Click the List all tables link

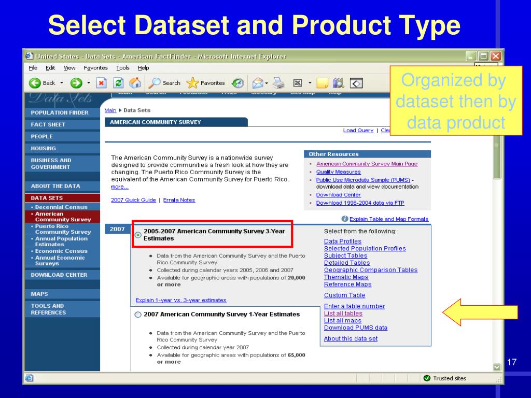(343, 314)
